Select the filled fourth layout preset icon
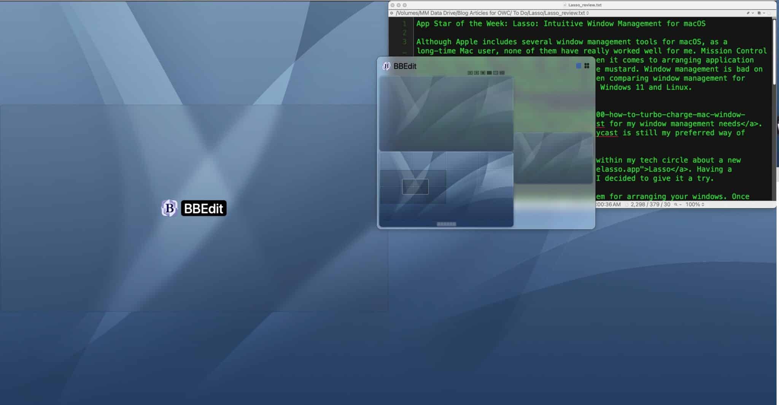 click(489, 73)
